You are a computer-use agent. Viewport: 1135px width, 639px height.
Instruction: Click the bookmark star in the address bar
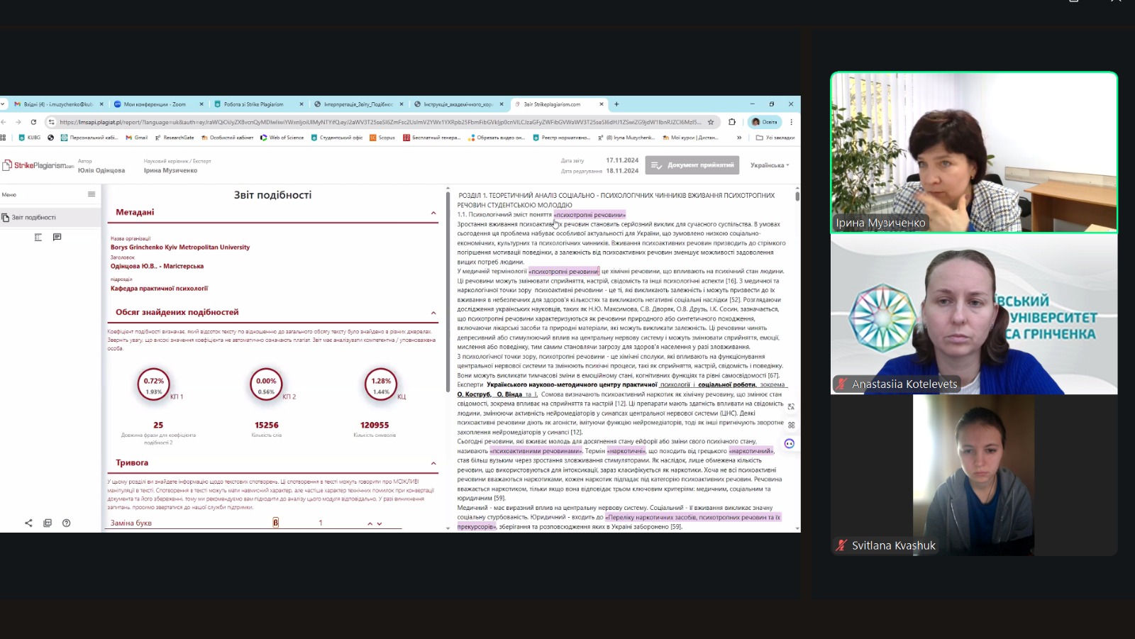click(x=711, y=122)
